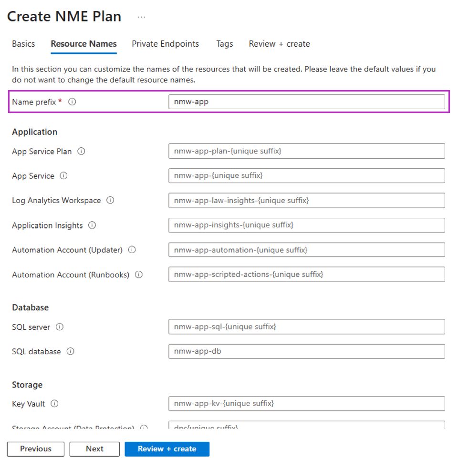Switch to the Basics tab

pyautogui.click(x=23, y=44)
